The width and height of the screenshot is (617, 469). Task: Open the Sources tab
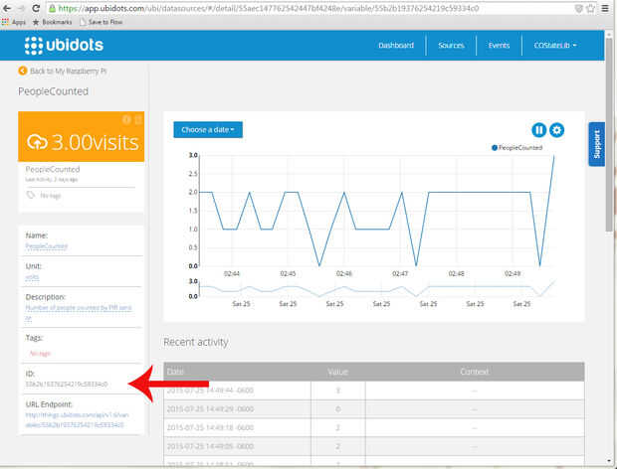point(451,45)
